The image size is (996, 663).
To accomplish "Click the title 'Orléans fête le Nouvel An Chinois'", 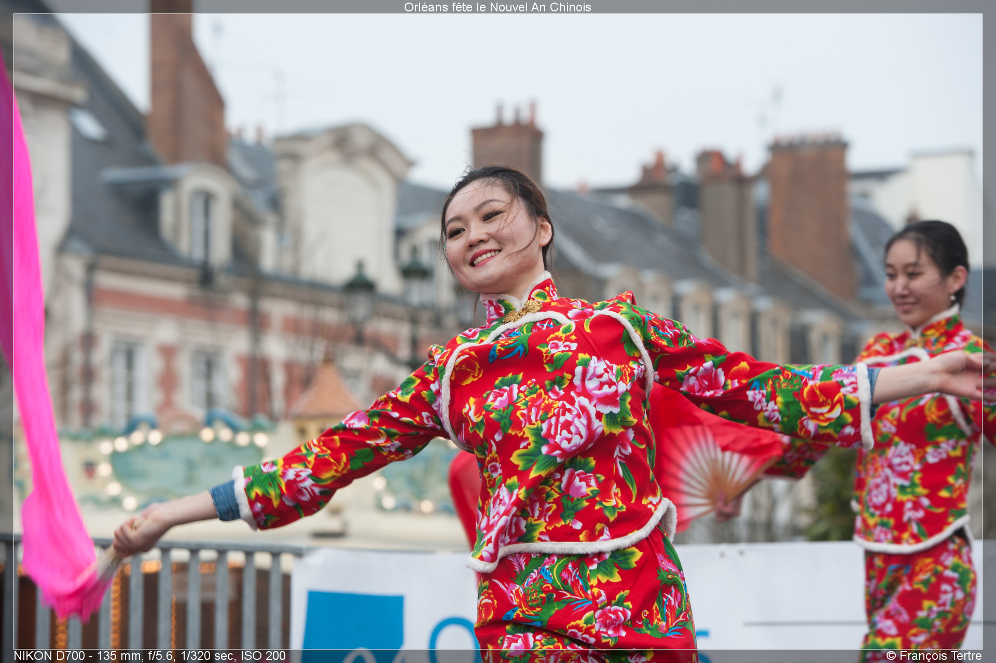I will (x=497, y=7).
